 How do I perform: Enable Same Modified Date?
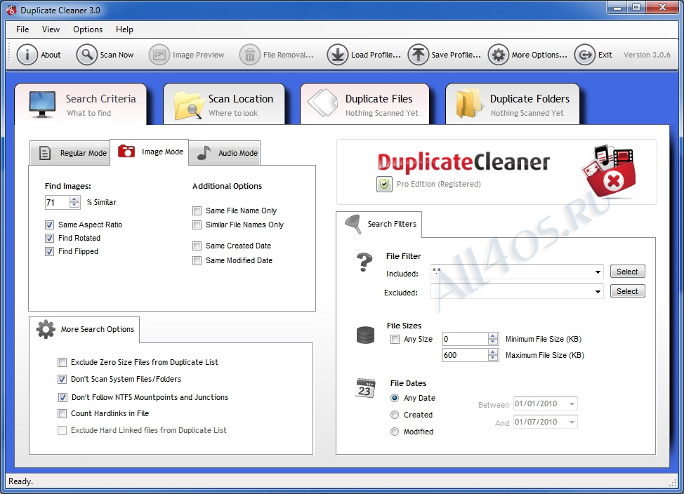(x=197, y=261)
